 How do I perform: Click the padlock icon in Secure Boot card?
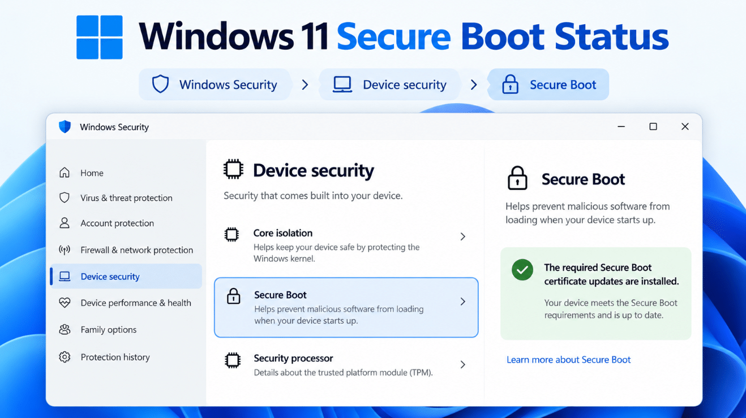coord(234,296)
